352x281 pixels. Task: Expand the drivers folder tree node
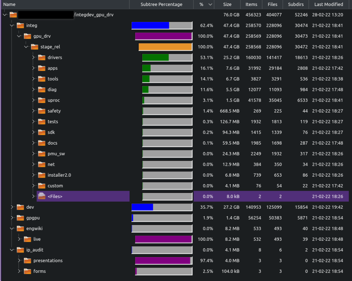(33, 58)
